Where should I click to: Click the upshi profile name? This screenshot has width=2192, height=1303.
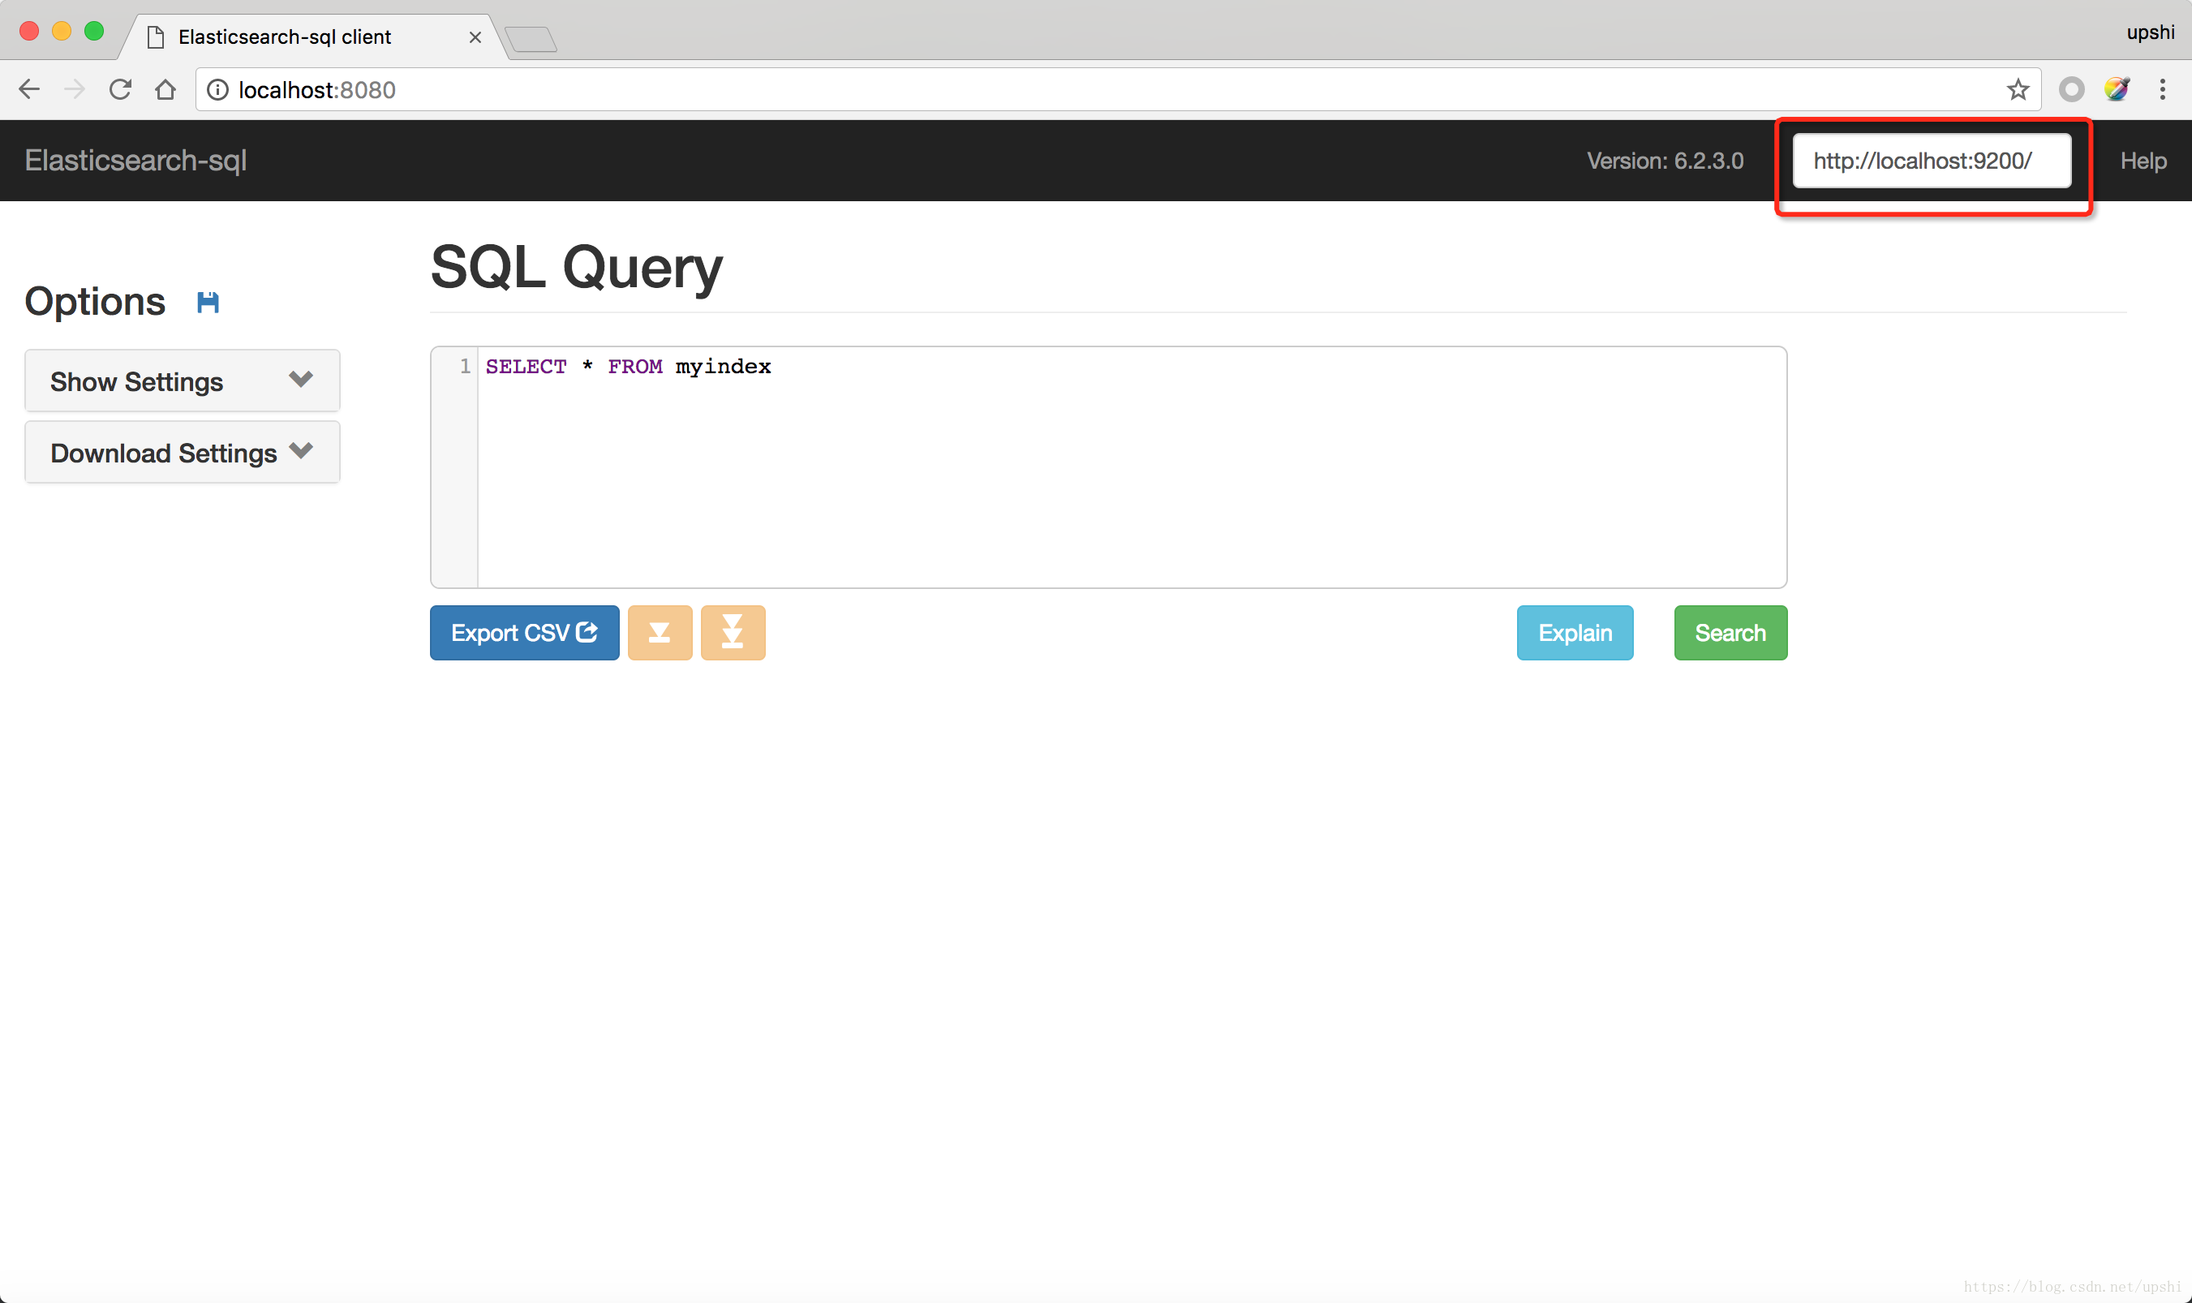[2150, 32]
